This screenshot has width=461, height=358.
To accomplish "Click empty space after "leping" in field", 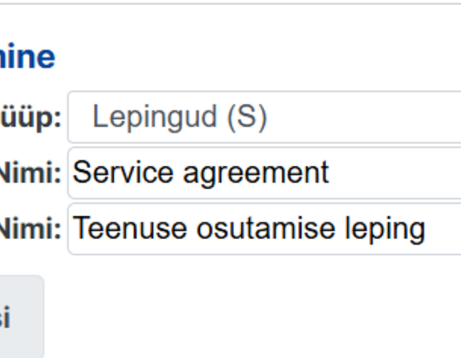I will point(444,229).
